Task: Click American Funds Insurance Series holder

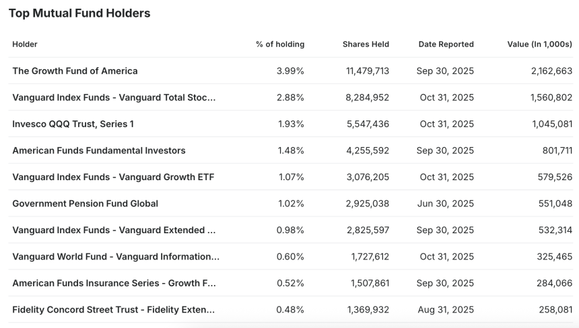Action: [114, 283]
